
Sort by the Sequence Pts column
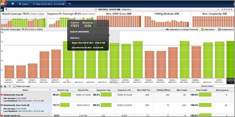pyautogui.click(x=124, y=90)
